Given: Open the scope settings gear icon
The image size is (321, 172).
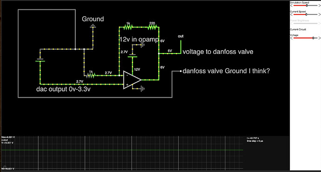Looking at the screenshot, I should (x=5, y=167).
